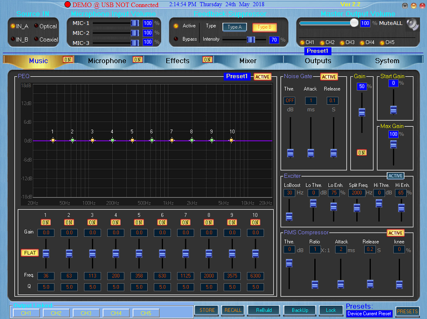The image size is (427, 319).
Task: Toggle PEQ band 6 ON button
Action: tap(162, 222)
